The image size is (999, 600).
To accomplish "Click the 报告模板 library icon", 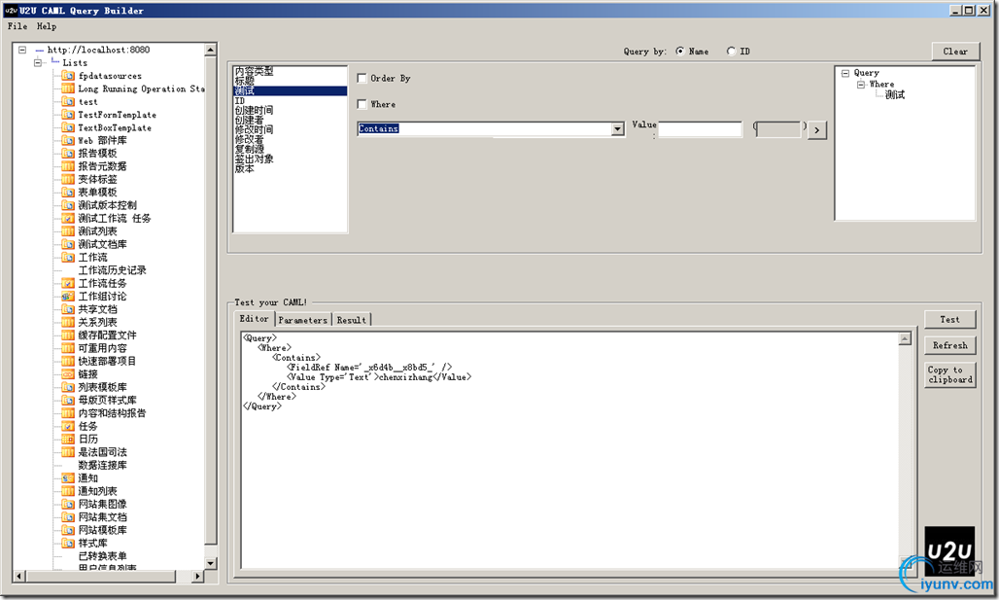I will (68, 154).
